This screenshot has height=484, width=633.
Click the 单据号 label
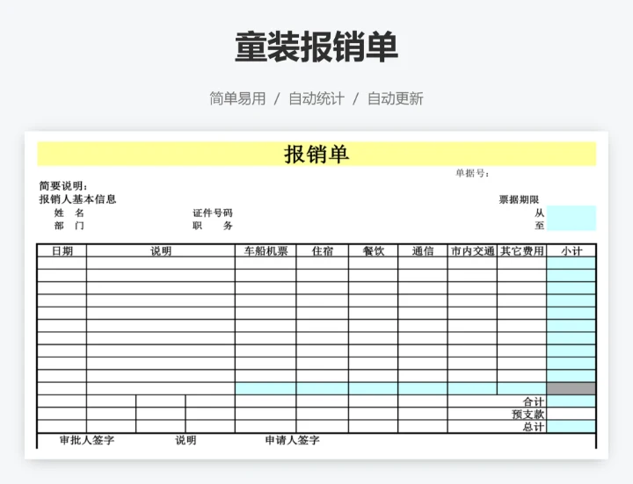tap(472, 173)
